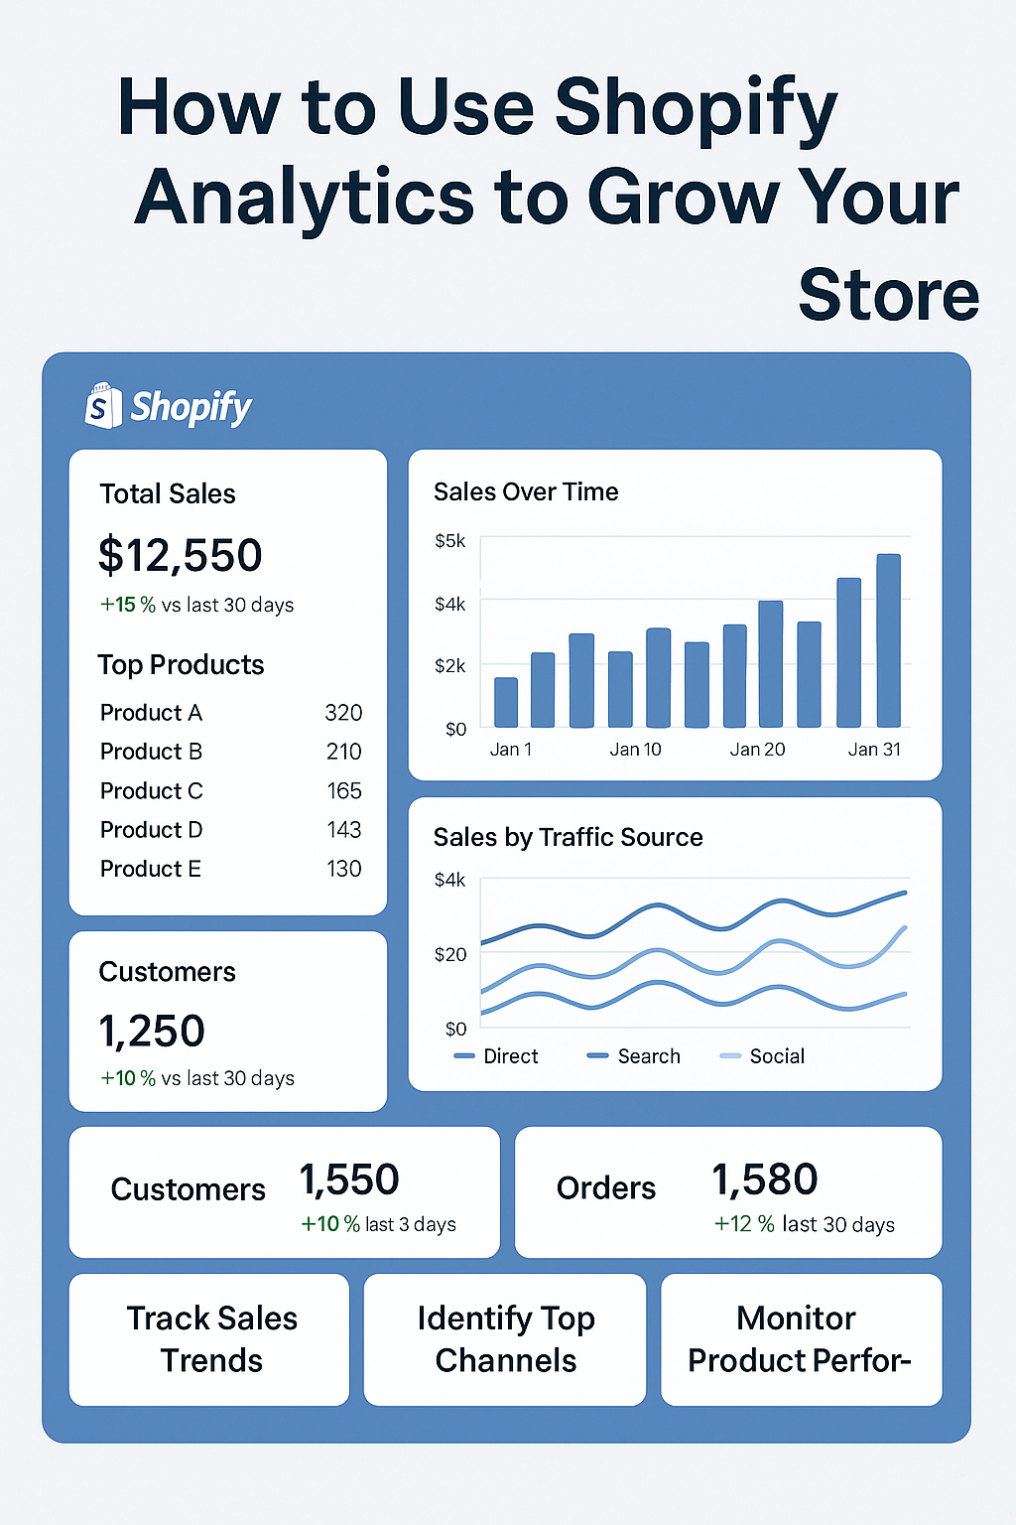The width and height of the screenshot is (1016, 1525).
Task: Click the Sales by Traffic Source heading
Action: pos(568,837)
